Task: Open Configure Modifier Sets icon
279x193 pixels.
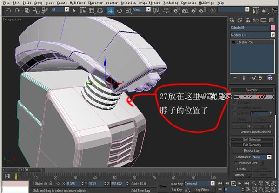Action: 270,78
